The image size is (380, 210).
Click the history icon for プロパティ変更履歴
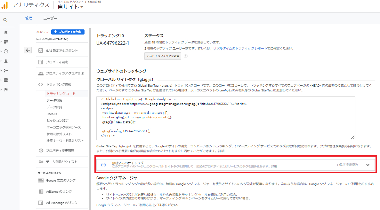[41, 151]
